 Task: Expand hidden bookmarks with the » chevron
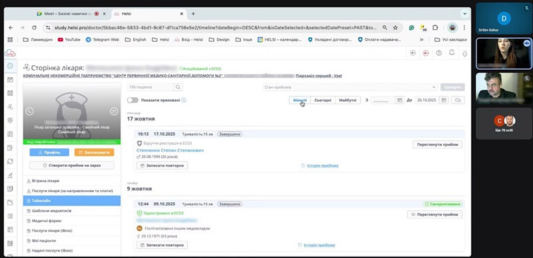pyautogui.click(x=422, y=40)
